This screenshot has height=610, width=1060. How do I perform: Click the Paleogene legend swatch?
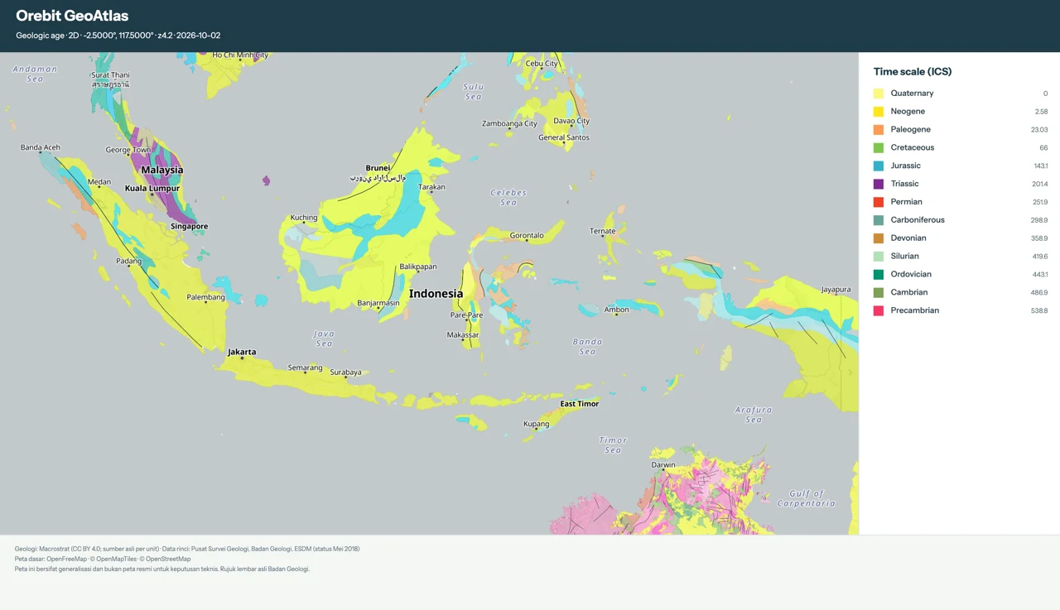(879, 130)
